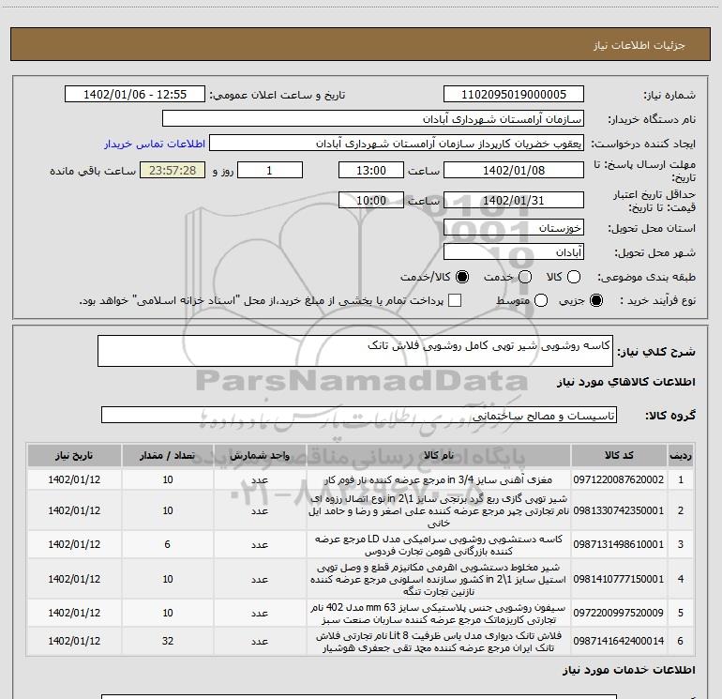
Task: Click the announcement date field 1402/01/06 - 12:55
Action: tap(135, 95)
